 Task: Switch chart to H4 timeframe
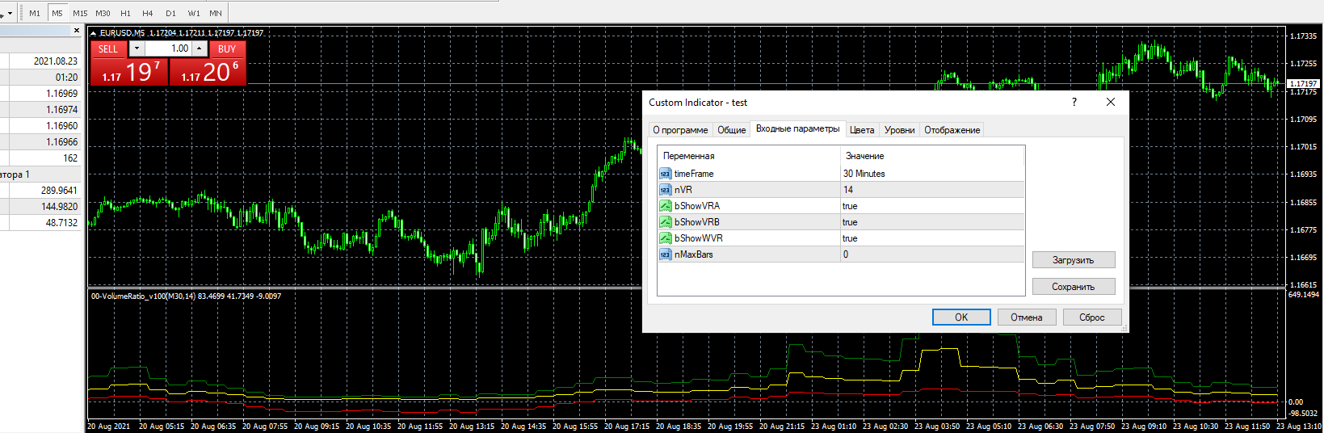[148, 13]
